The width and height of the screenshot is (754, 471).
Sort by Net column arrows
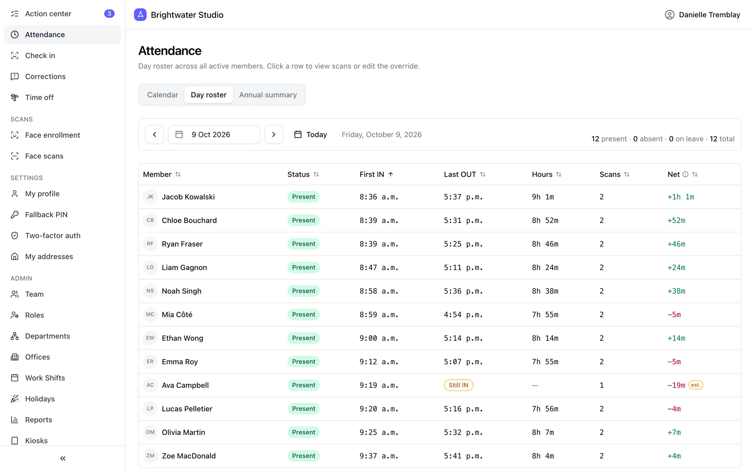click(695, 174)
